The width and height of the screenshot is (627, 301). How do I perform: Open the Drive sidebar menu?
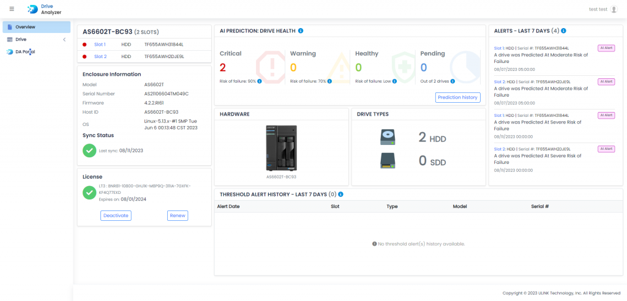(36, 40)
